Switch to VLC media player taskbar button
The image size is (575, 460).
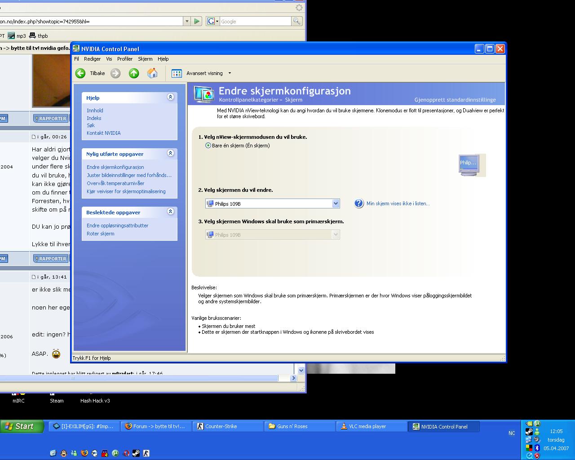coord(372,426)
